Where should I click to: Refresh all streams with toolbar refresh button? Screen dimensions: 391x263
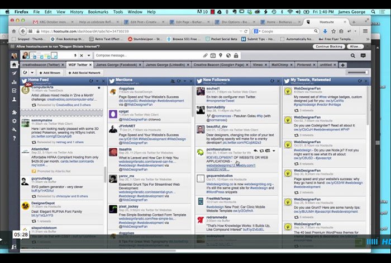[25, 73]
